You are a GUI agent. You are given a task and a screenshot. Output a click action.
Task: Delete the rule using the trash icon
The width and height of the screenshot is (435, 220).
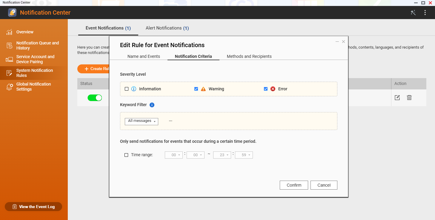coord(409,98)
